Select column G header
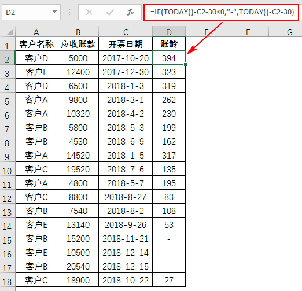Screen dimensions: 302x291 (290, 32)
